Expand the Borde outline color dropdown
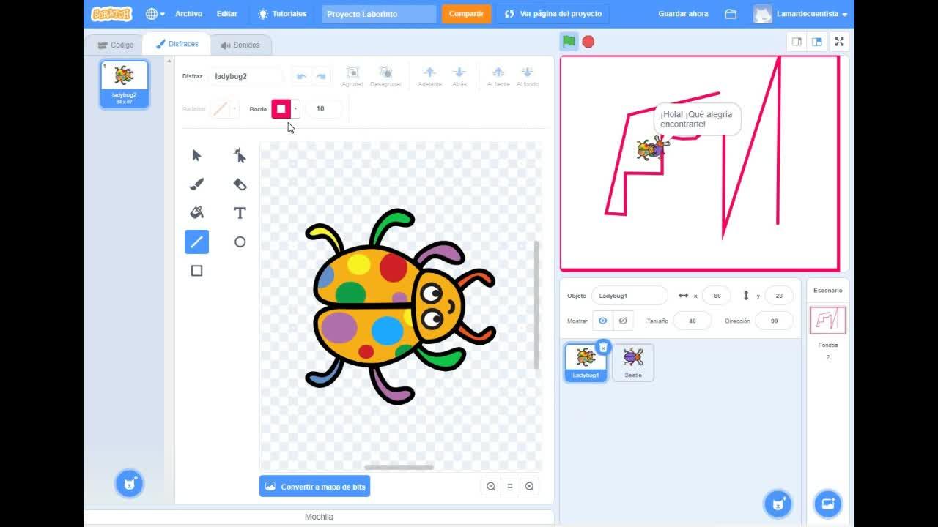Image resolution: width=938 pixels, height=527 pixels. [x=295, y=109]
